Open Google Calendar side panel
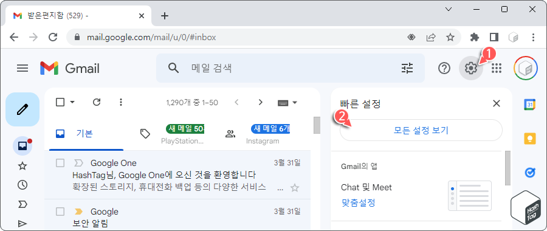 pyautogui.click(x=530, y=105)
